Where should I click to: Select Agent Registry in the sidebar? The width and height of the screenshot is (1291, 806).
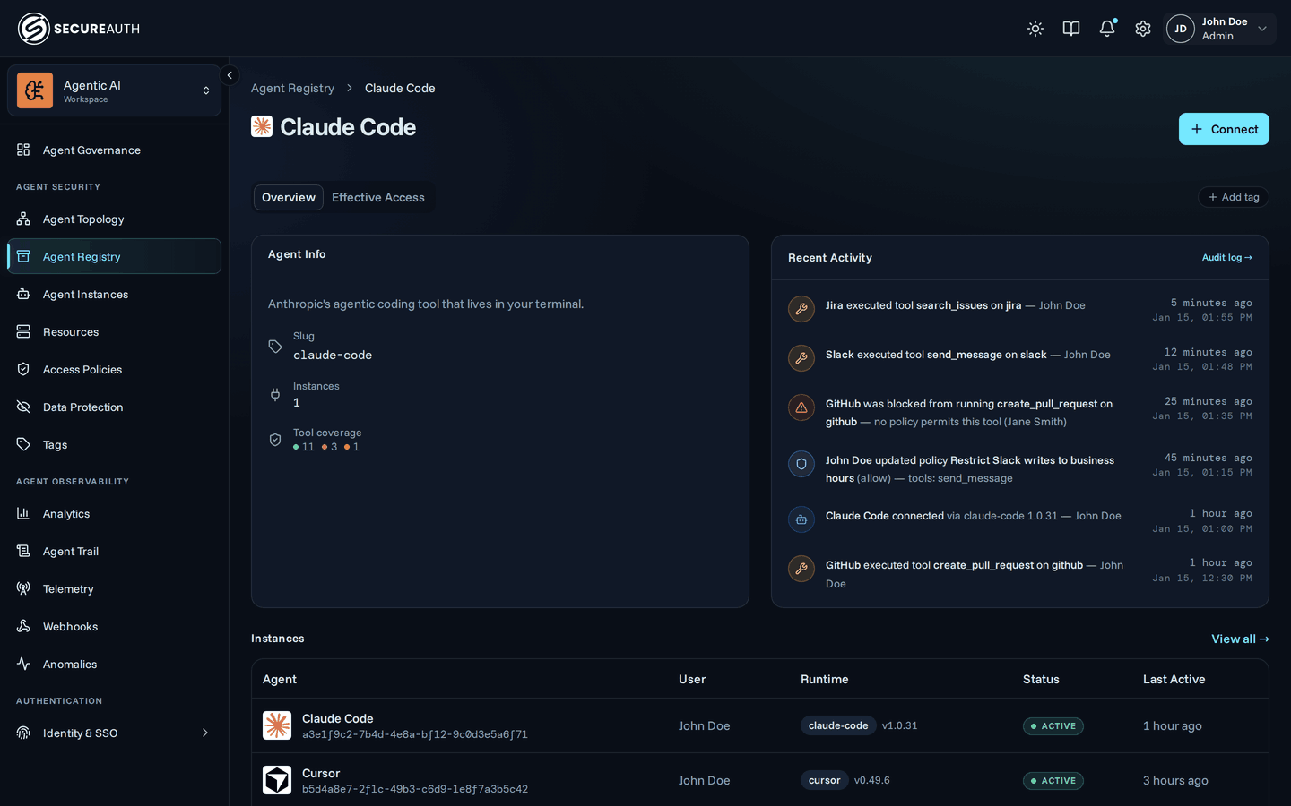[x=114, y=257]
